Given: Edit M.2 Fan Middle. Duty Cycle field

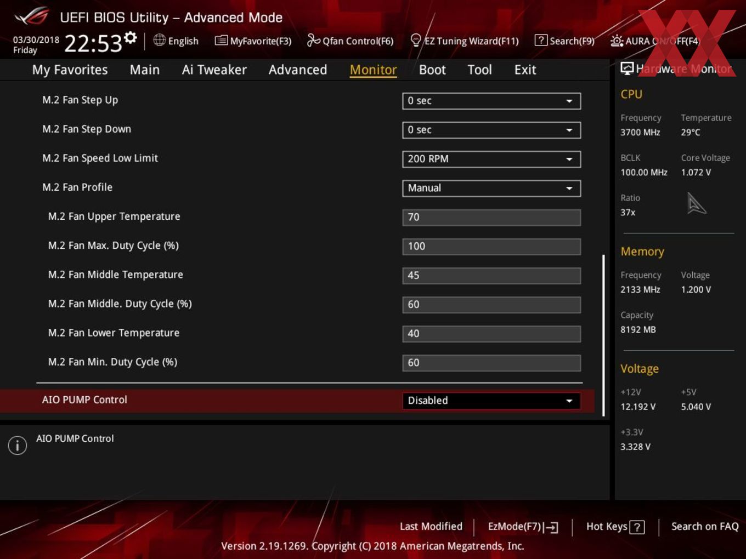Looking at the screenshot, I should coord(491,304).
